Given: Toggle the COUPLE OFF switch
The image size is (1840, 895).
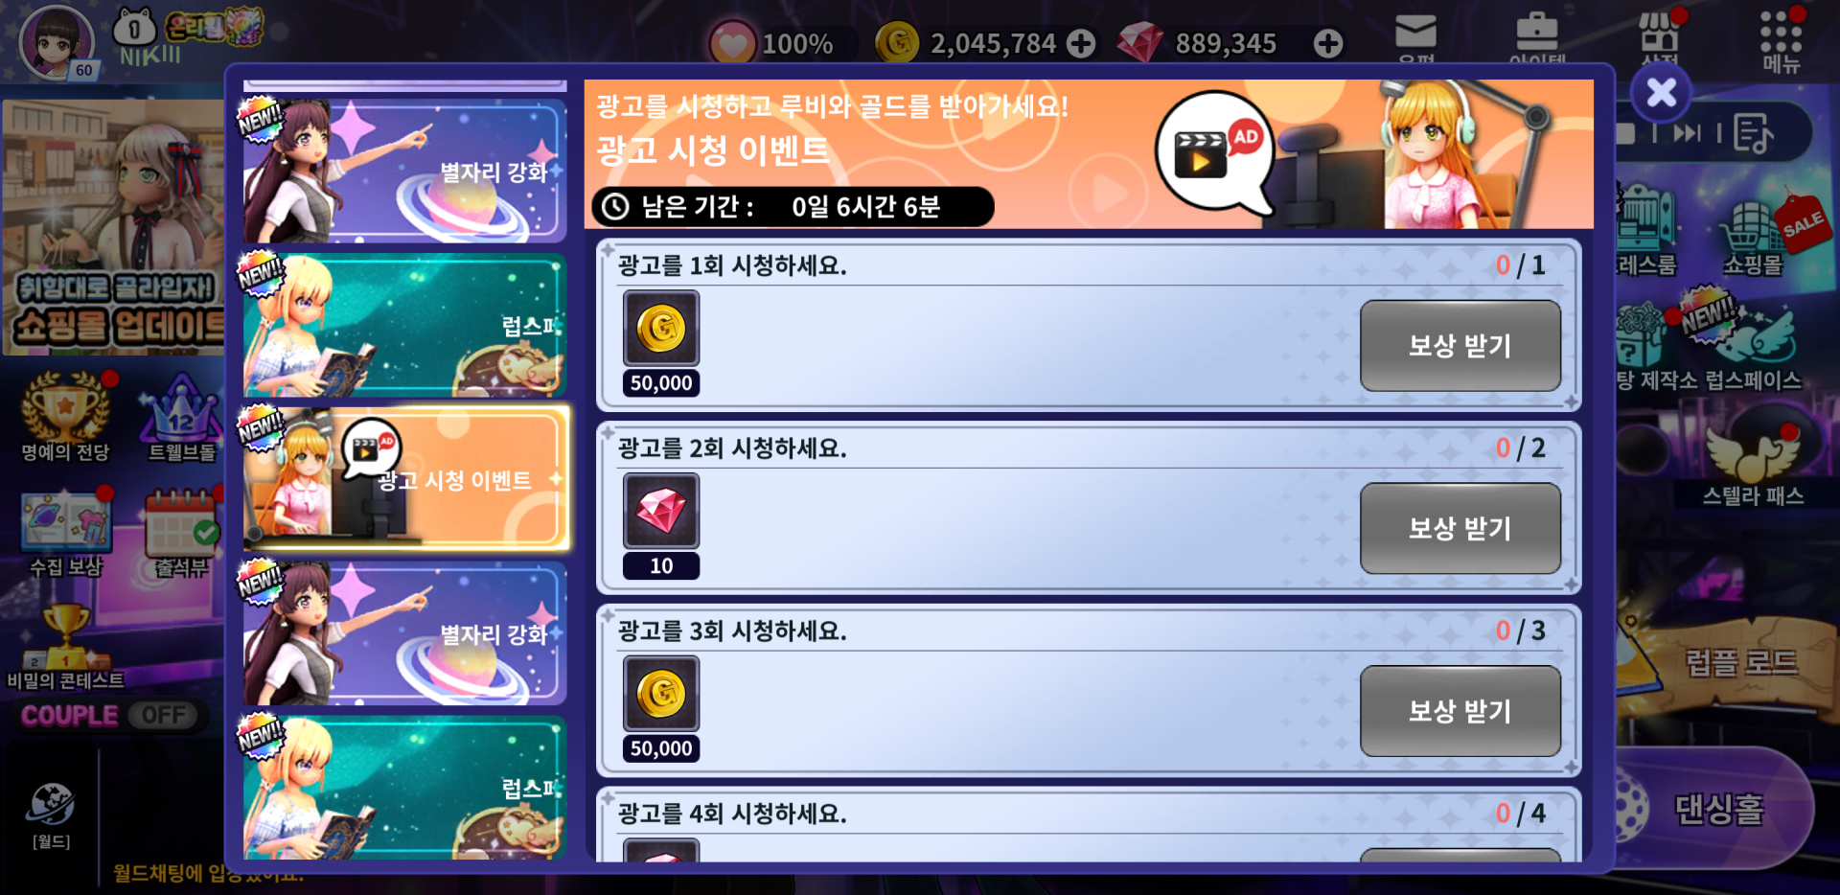Looking at the screenshot, I should (109, 715).
